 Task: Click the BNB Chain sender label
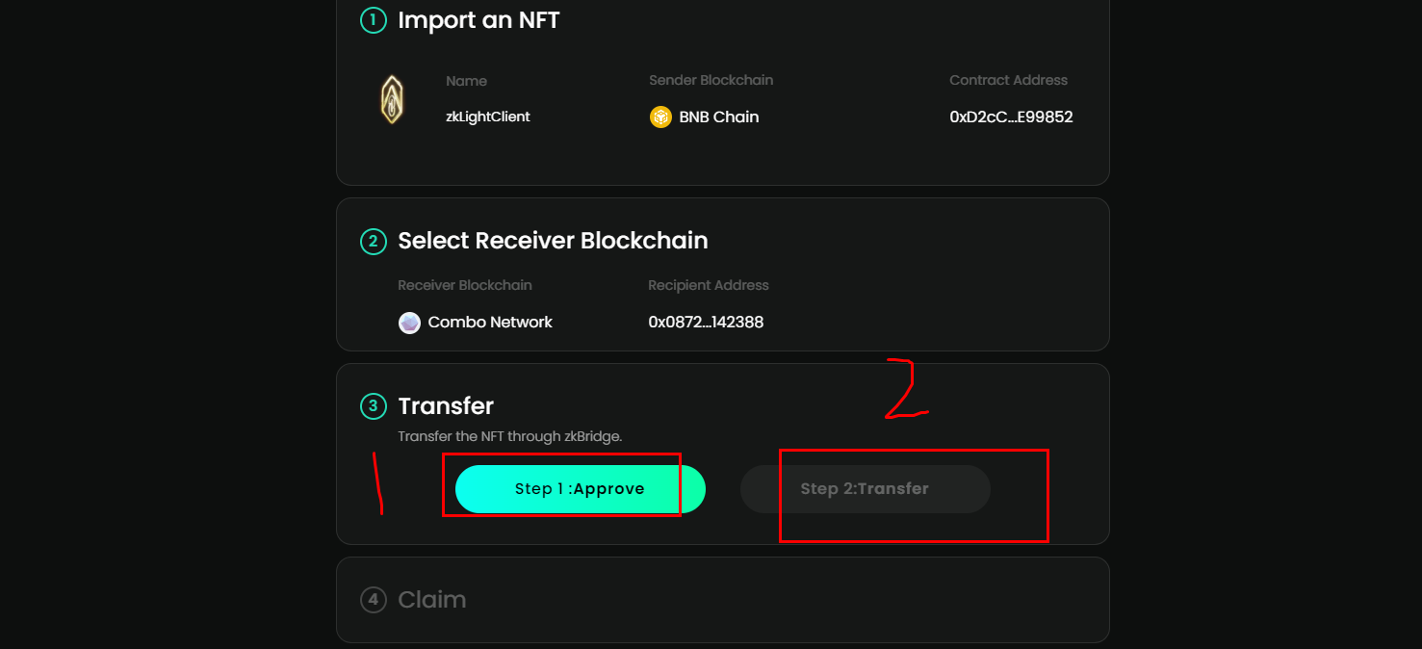coord(718,117)
